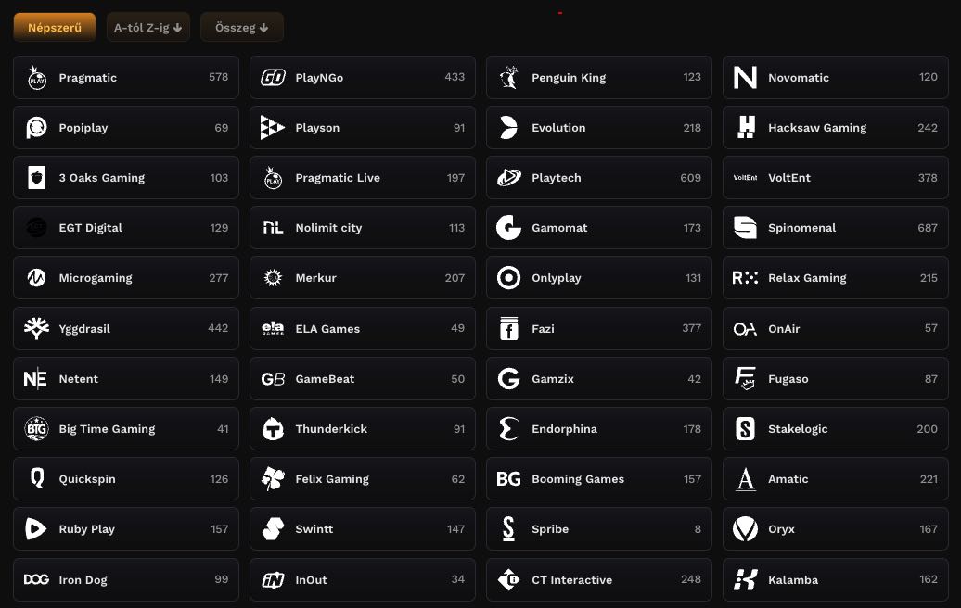Click the PlayNGo GO logo icon
The image size is (961, 608).
[273, 78]
